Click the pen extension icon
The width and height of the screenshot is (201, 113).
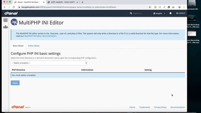point(164,7)
